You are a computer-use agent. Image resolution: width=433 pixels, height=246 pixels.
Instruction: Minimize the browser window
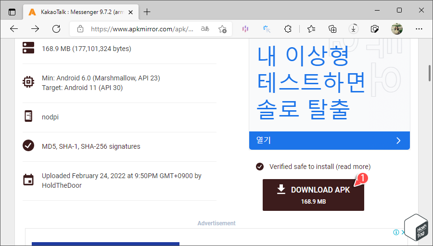(377, 10)
